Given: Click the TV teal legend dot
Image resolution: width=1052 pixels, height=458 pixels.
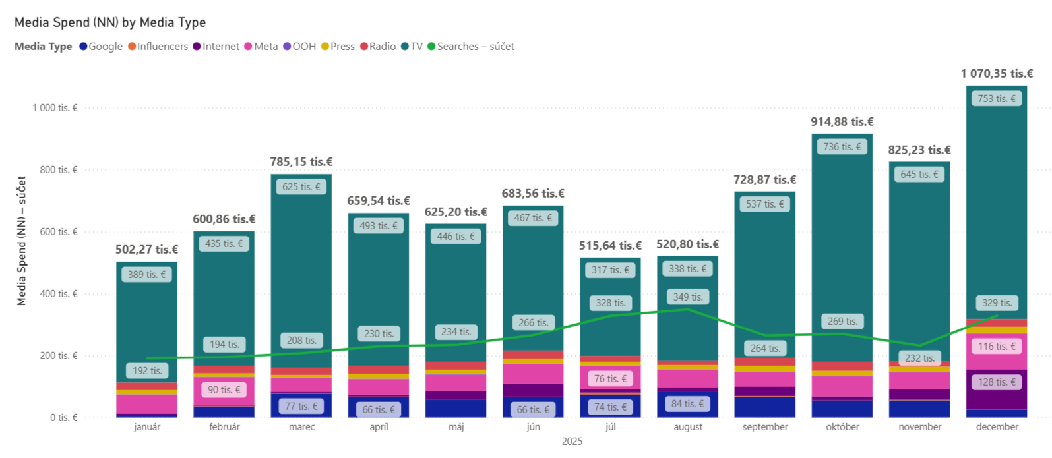Looking at the screenshot, I should (405, 46).
